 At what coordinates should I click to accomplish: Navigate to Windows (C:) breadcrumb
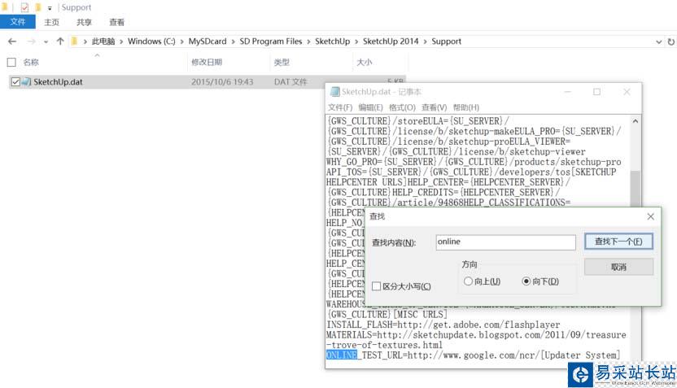coord(151,41)
